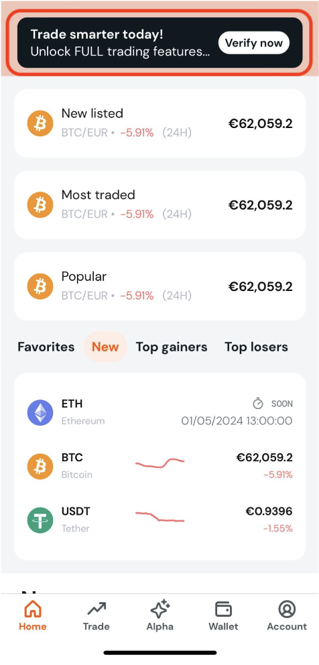Open the Trade chart icon
This screenshot has height=665, width=319.
point(97,609)
